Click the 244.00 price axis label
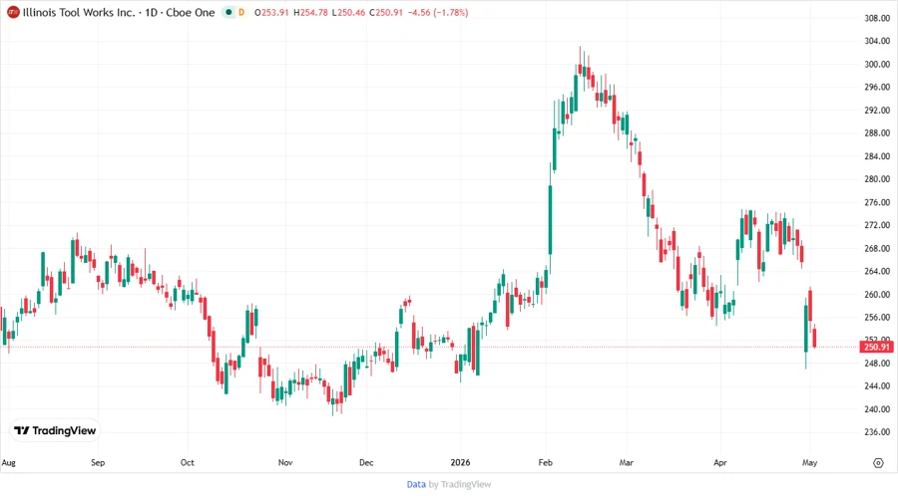 (877, 386)
